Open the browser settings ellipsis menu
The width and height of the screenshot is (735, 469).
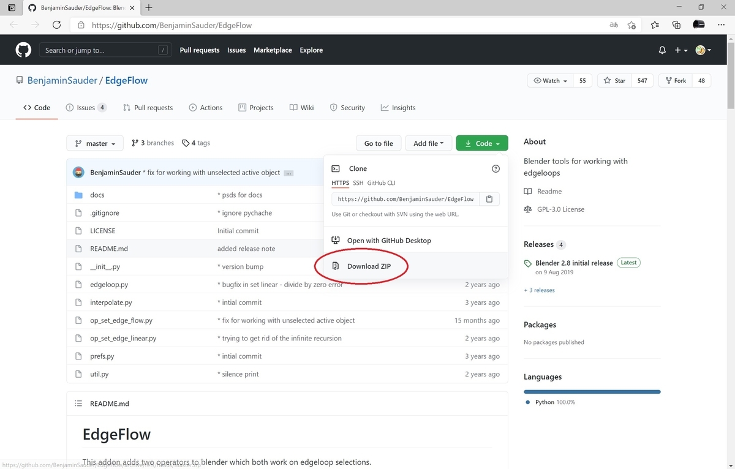[720, 25]
